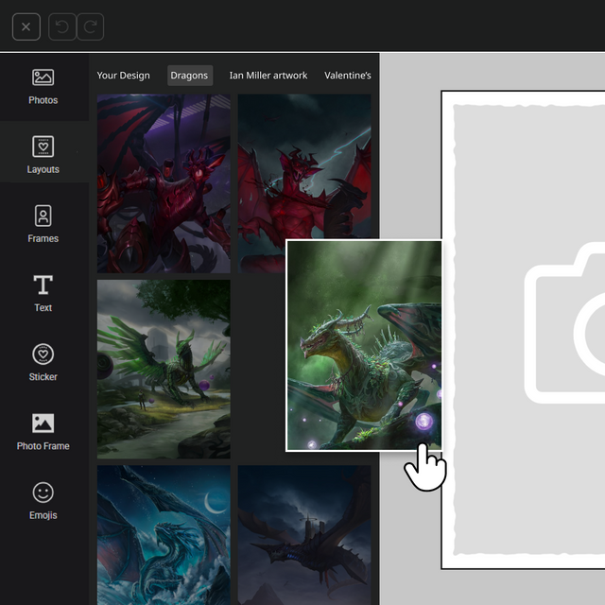Pick the red armored dragon thumbnail
Screen dimensions: 605x605
point(164,183)
